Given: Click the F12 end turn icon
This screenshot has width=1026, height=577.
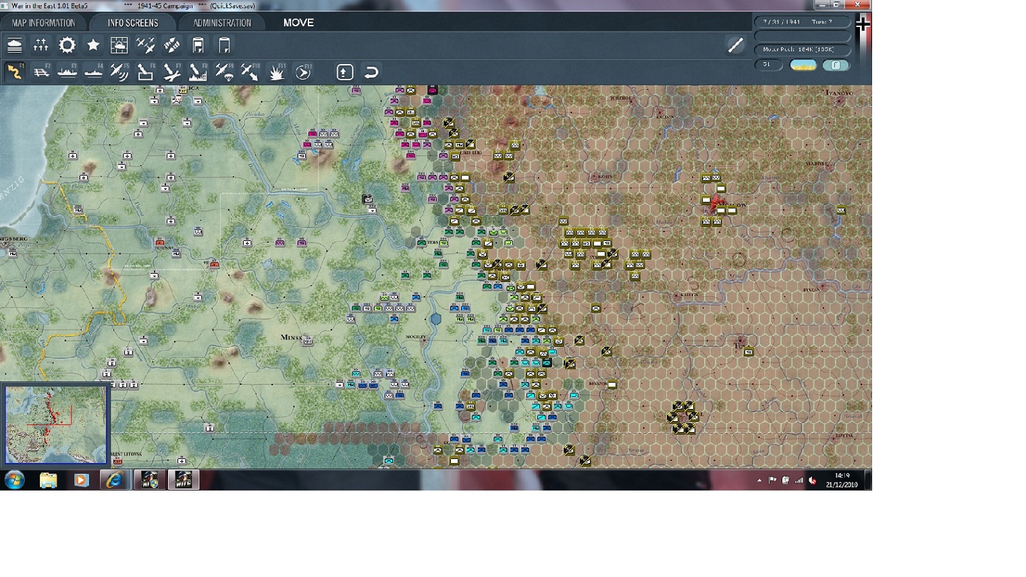Looking at the screenshot, I should coord(303,72).
